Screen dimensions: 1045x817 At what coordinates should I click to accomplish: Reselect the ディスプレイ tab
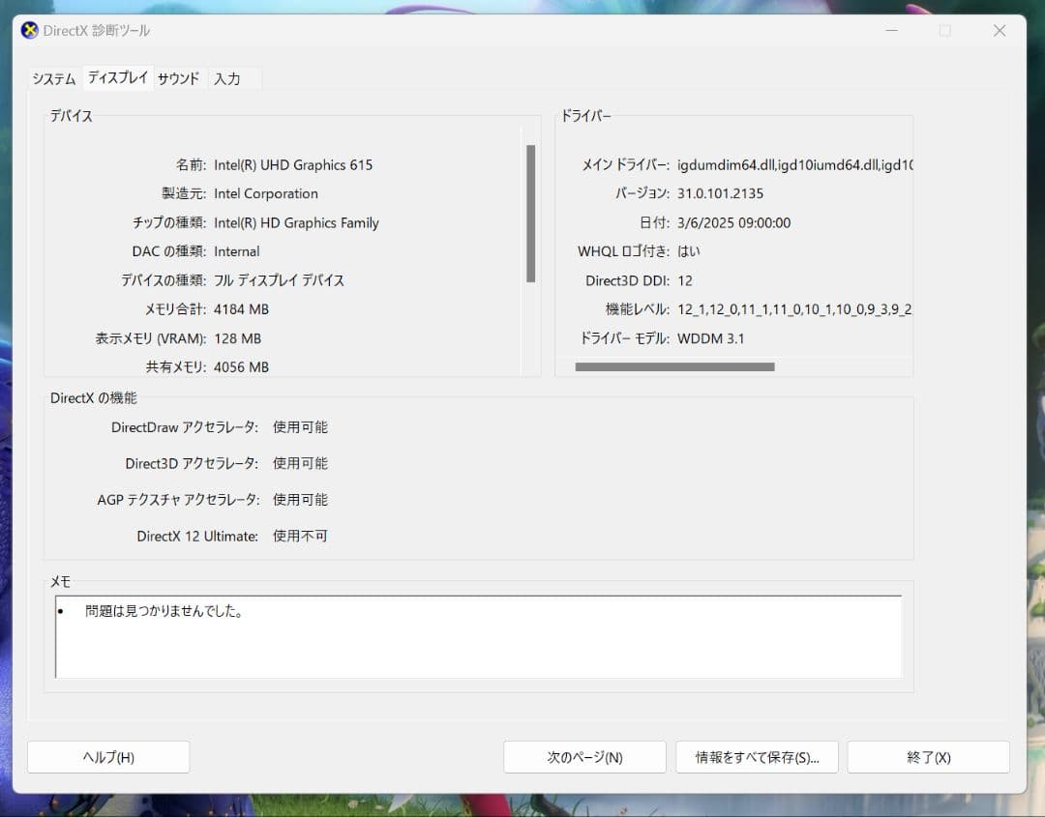117,76
